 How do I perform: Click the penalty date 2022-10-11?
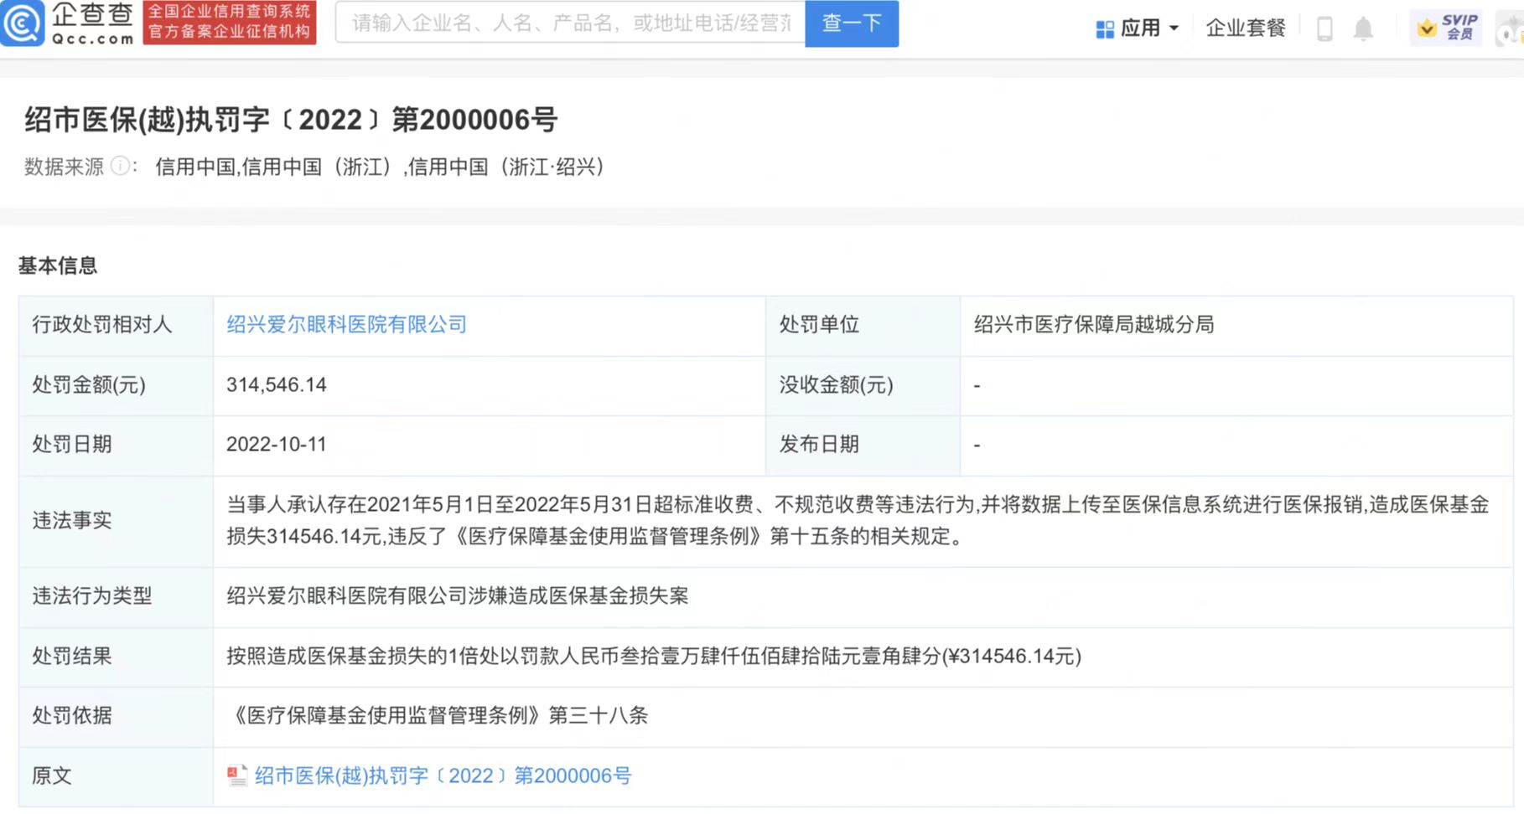click(x=277, y=445)
